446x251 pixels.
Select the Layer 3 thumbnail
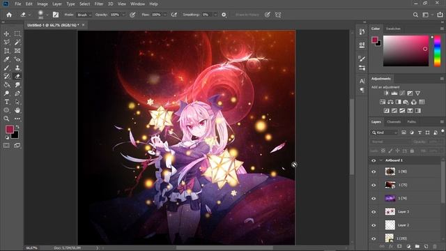click(390, 212)
